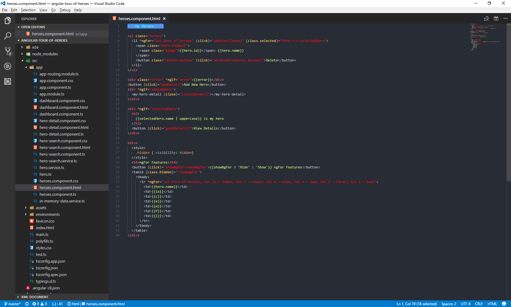Select the heroes.component.html editor tab
This screenshot has height=307, width=511.
pos(139,19)
